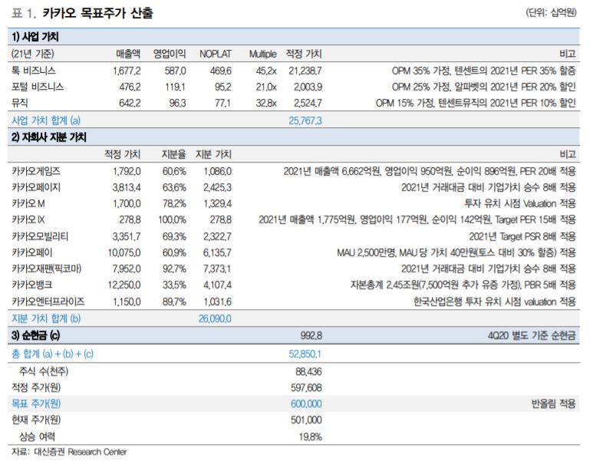Click the target price '600,000'
Image resolution: width=593 pixels, height=464 pixels.
click(x=306, y=404)
